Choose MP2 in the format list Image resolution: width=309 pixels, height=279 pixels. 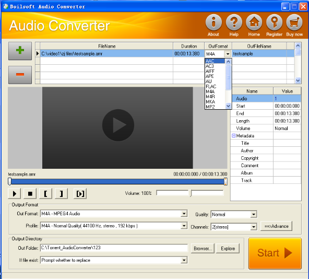coord(215,107)
